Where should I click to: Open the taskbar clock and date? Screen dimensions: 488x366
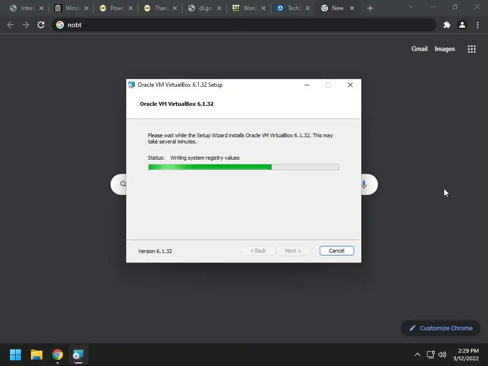coord(466,355)
